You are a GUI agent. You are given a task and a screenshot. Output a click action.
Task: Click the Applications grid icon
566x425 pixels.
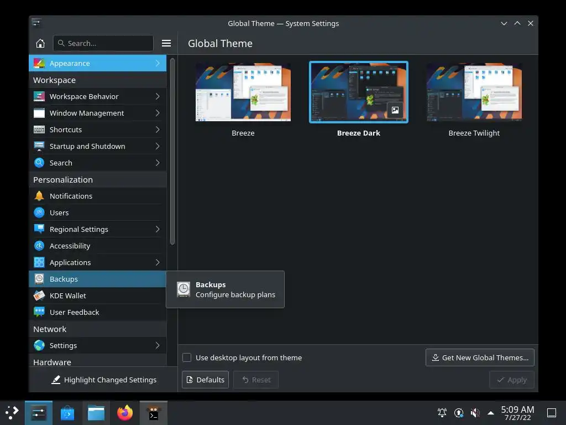[39, 262]
